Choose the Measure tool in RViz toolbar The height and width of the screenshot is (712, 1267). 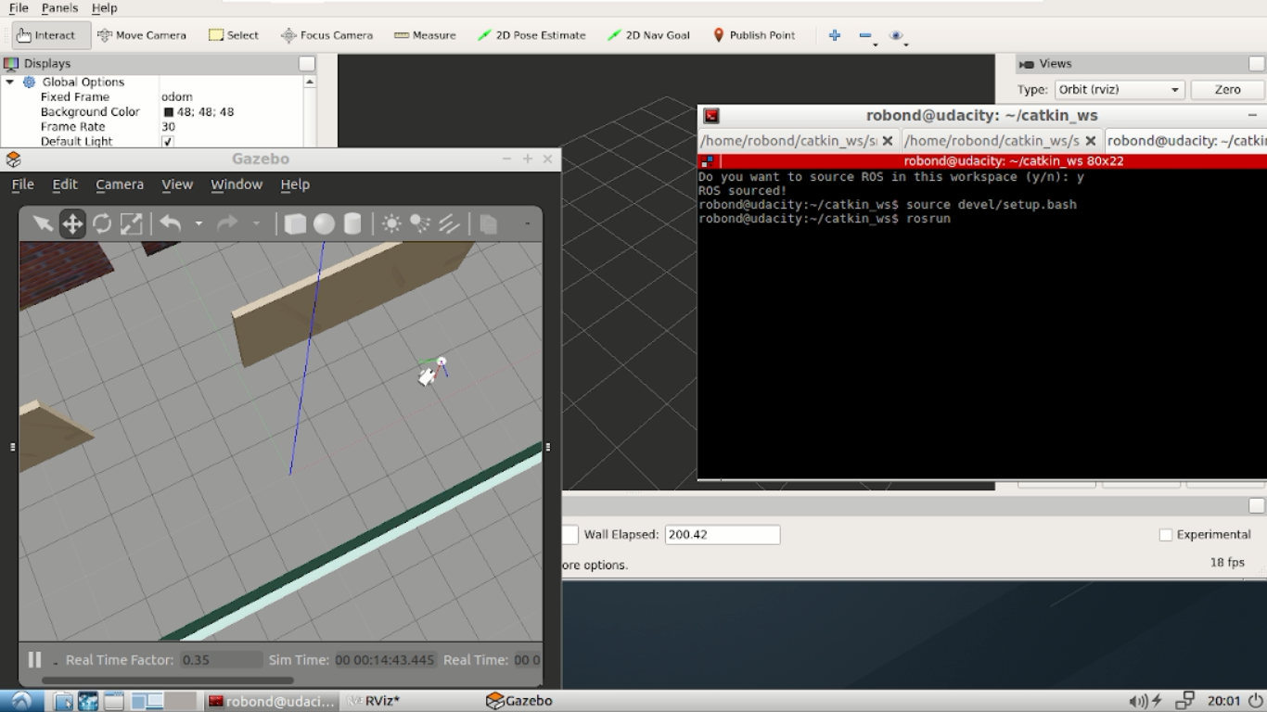tap(424, 35)
